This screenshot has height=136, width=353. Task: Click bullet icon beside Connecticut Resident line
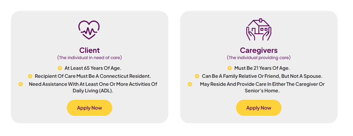30,76
